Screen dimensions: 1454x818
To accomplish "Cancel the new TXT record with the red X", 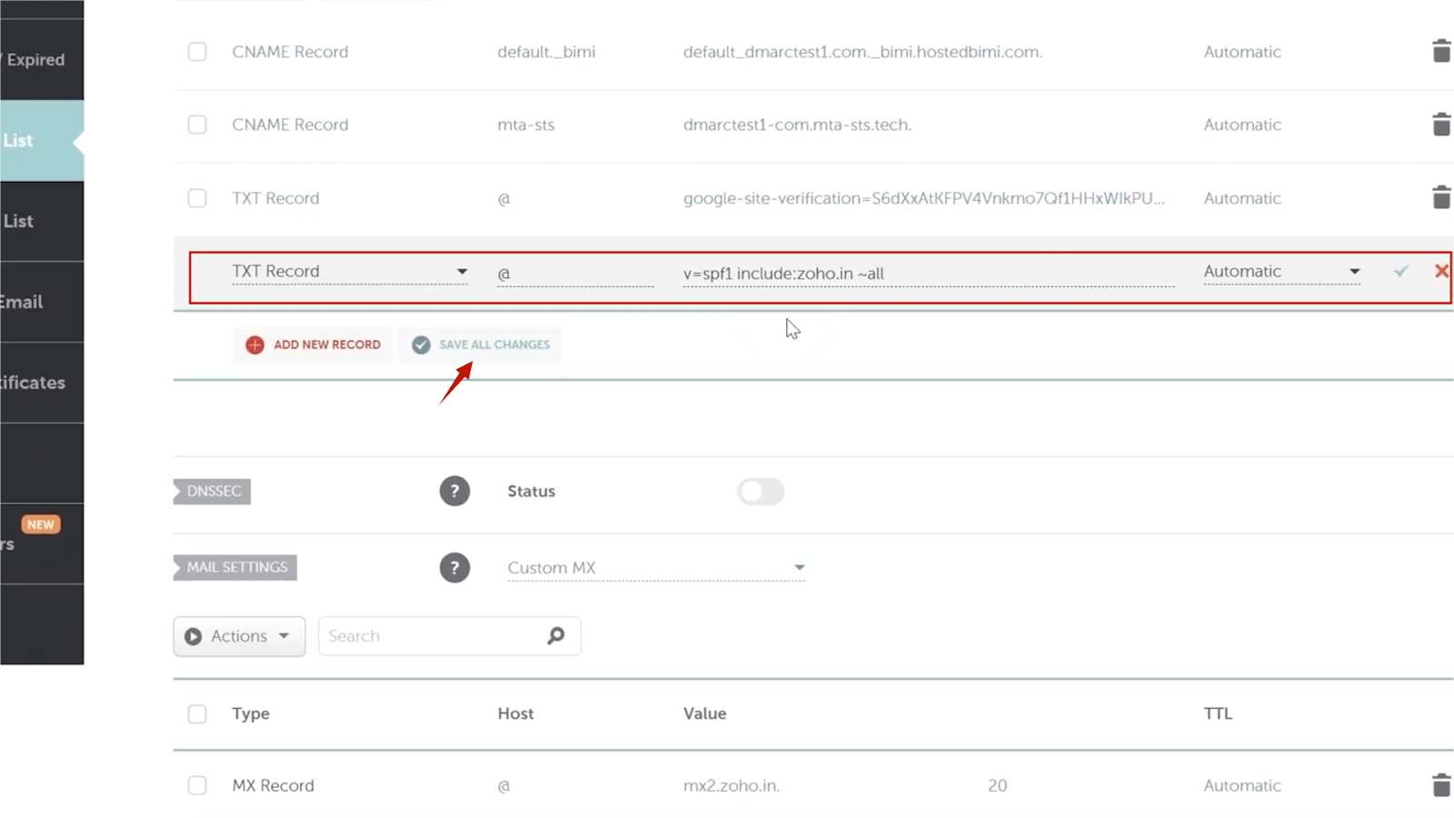I will tap(1440, 271).
